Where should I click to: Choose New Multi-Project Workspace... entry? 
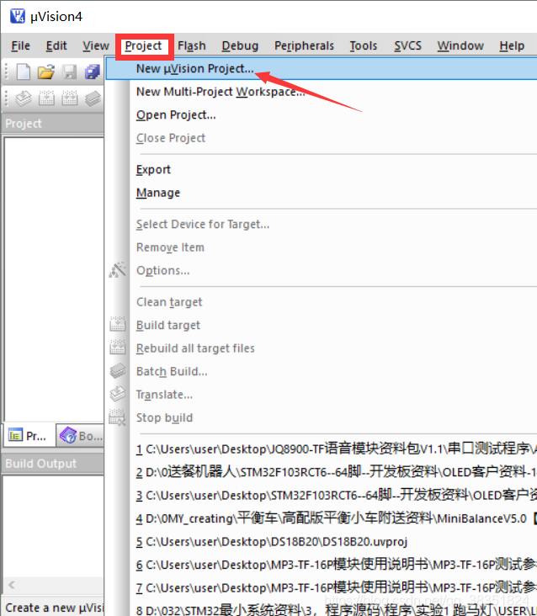pos(322,92)
